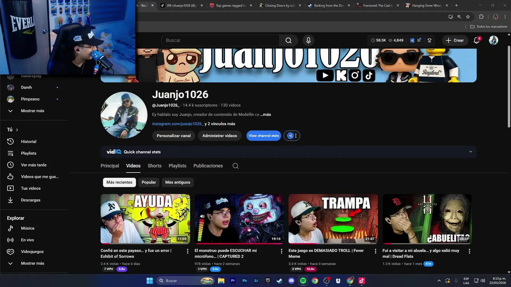
Task: Open browser extensions puzzle icon
Action: [x=481, y=17]
